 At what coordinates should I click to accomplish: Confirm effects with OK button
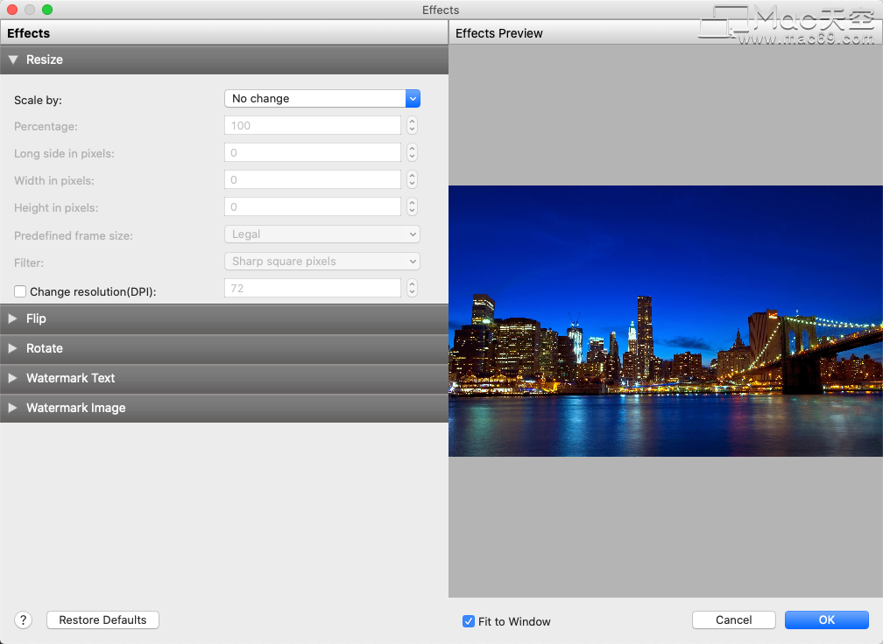click(x=827, y=619)
